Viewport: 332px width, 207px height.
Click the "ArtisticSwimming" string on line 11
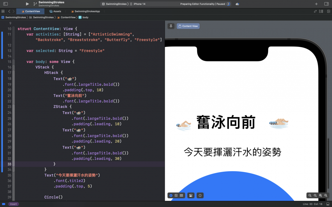click(x=112, y=34)
